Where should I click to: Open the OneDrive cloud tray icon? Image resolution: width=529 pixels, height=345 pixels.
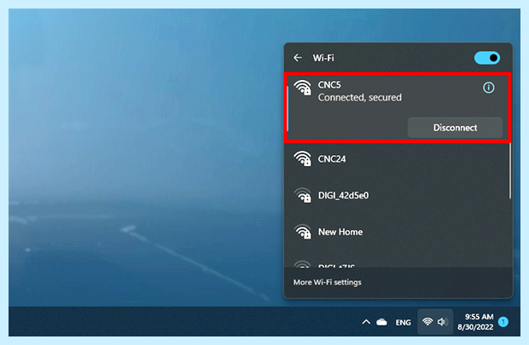click(382, 322)
